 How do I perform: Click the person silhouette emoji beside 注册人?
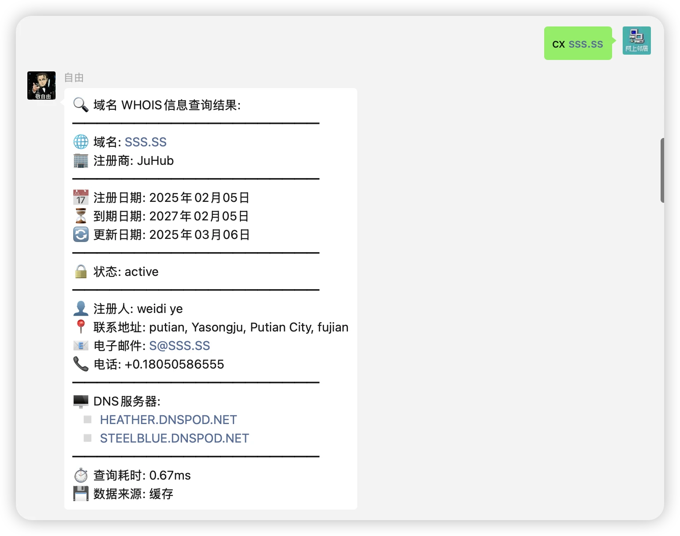click(81, 309)
